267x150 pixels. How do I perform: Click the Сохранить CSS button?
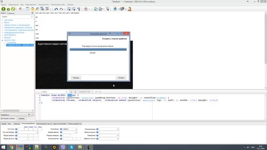(x=85, y=92)
